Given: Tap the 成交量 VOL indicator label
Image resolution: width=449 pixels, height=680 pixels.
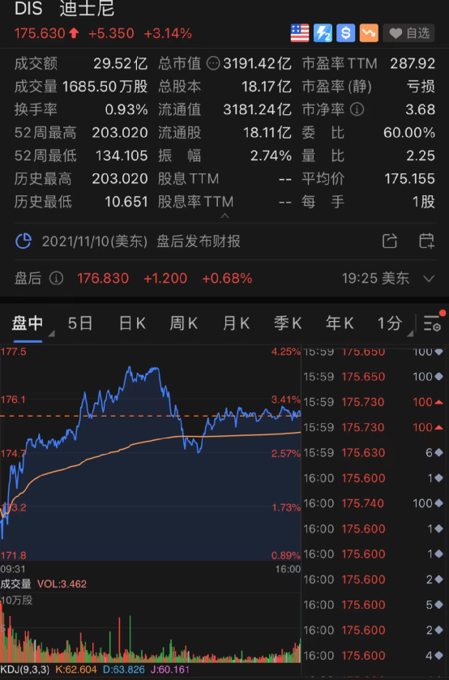Looking at the screenshot, I should pyautogui.click(x=44, y=584).
